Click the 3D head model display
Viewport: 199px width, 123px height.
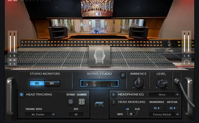[x=99, y=56]
